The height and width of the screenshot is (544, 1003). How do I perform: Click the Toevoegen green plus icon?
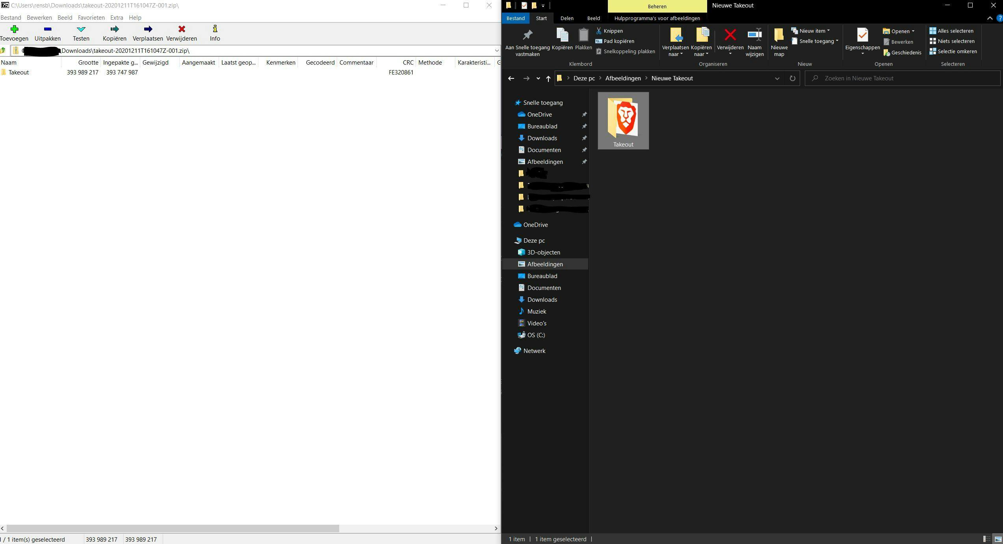pos(14,29)
